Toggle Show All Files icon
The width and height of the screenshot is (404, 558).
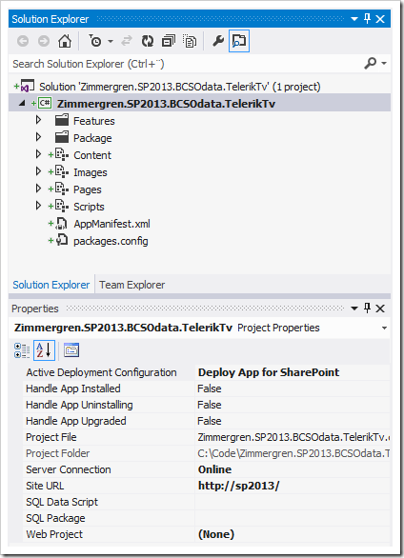[190, 41]
